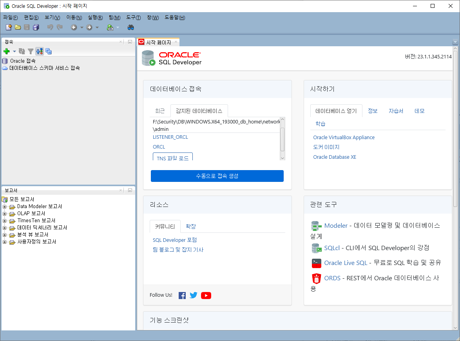The image size is (460, 341).
Task: Click the Schema Browser icon in Connections panel
Action: tap(40, 51)
